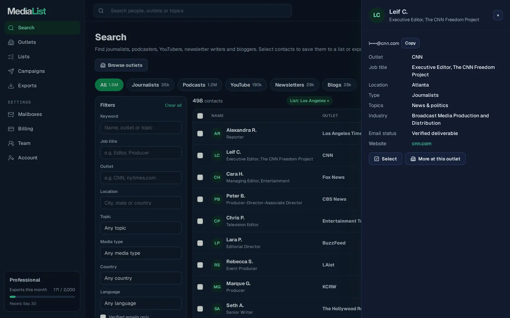Open Campaigns paper-plane icon
Image resolution: width=510 pixels, height=318 pixels.
11,71
